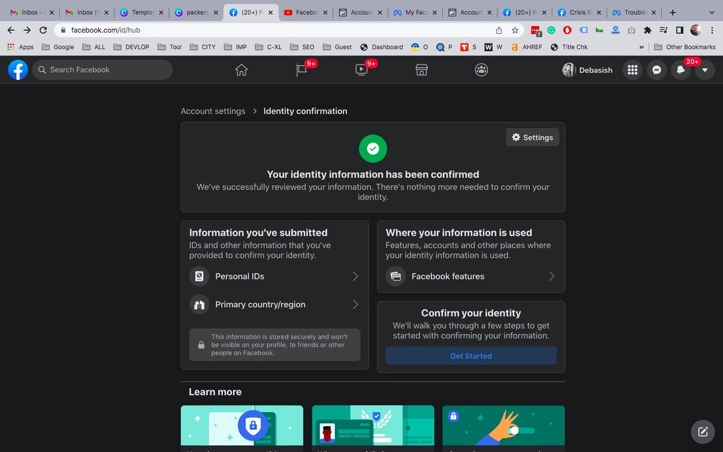Image resolution: width=723 pixels, height=452 pixels.
Task: Open the notifications bell icon
Action: click(681, 70)
